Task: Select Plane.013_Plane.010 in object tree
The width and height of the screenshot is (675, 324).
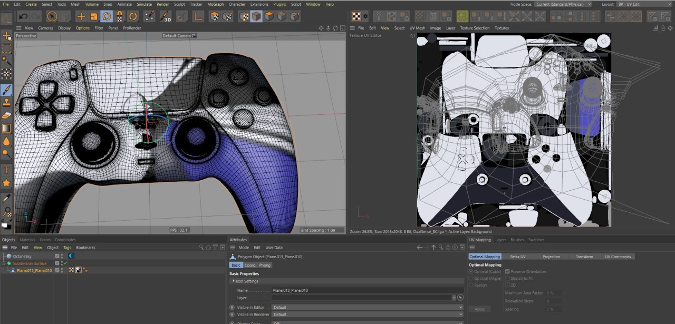Action: 34,270
